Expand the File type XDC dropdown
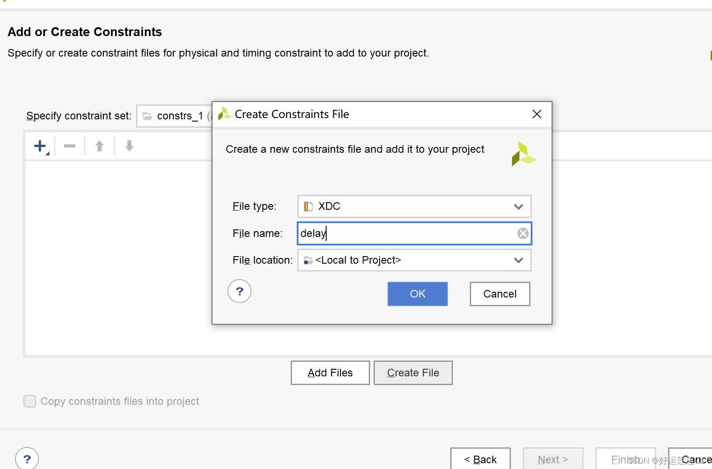This screenshot has height=469, width=712. click(x=518, y=207)
